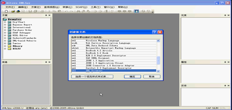
Task: Click the Paste clipboard icon
Action: coord(59,11)
